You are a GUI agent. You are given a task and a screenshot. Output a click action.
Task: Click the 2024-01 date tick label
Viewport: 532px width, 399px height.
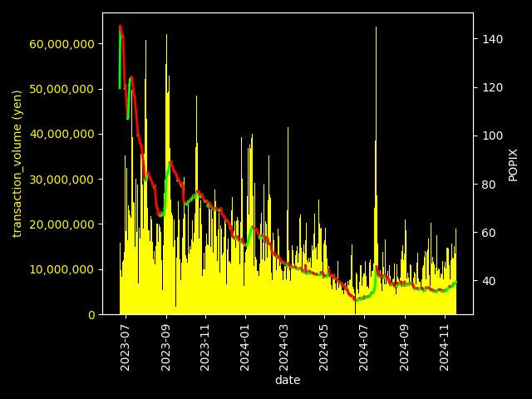point(245,347)
